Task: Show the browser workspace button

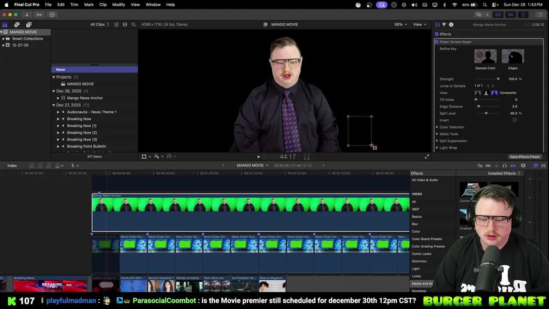Action: (498, 15)
